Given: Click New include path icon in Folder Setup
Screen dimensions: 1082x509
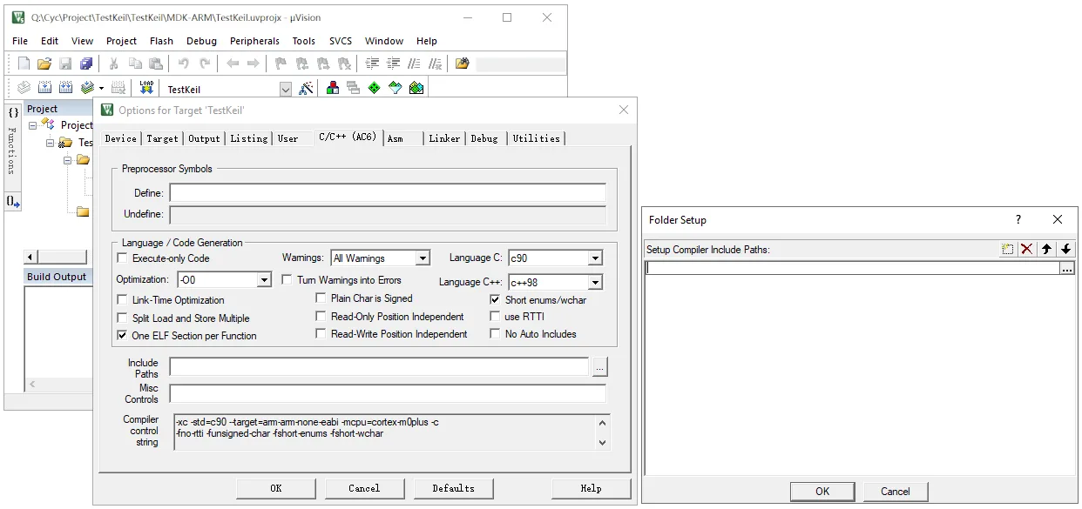Looking at the screenshot, I should [x=1008, y=250].
